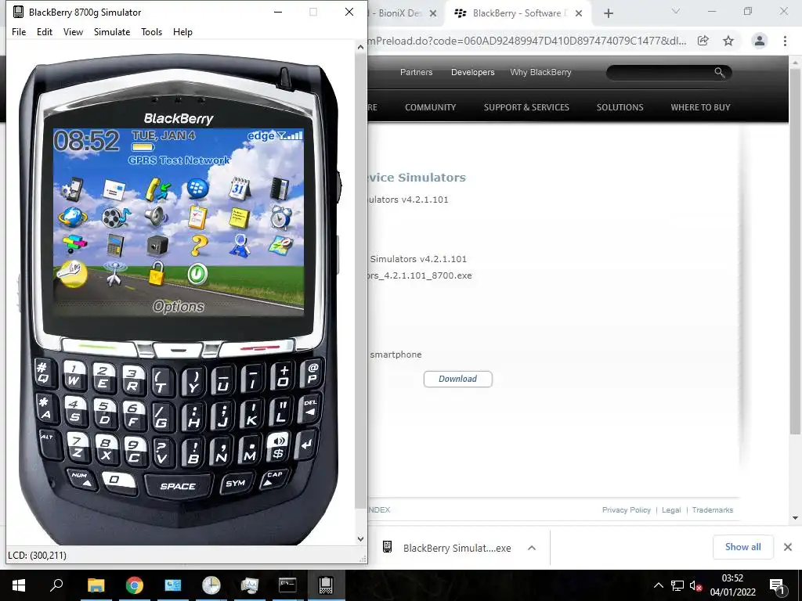
Task: Launch BlackBerry Messenger blue bubble icon
Action: [x=197, y=189]
